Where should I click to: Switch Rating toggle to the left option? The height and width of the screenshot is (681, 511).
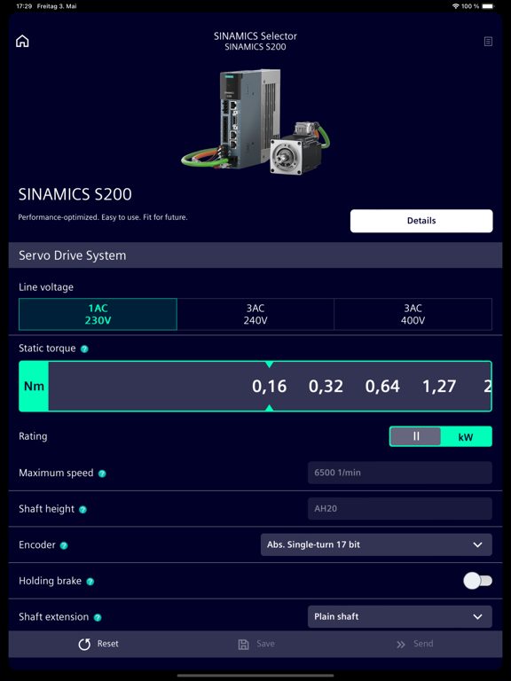pos(416,436)
